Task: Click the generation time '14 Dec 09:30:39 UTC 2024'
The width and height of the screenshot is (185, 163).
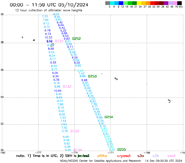Action: [163, 161]
